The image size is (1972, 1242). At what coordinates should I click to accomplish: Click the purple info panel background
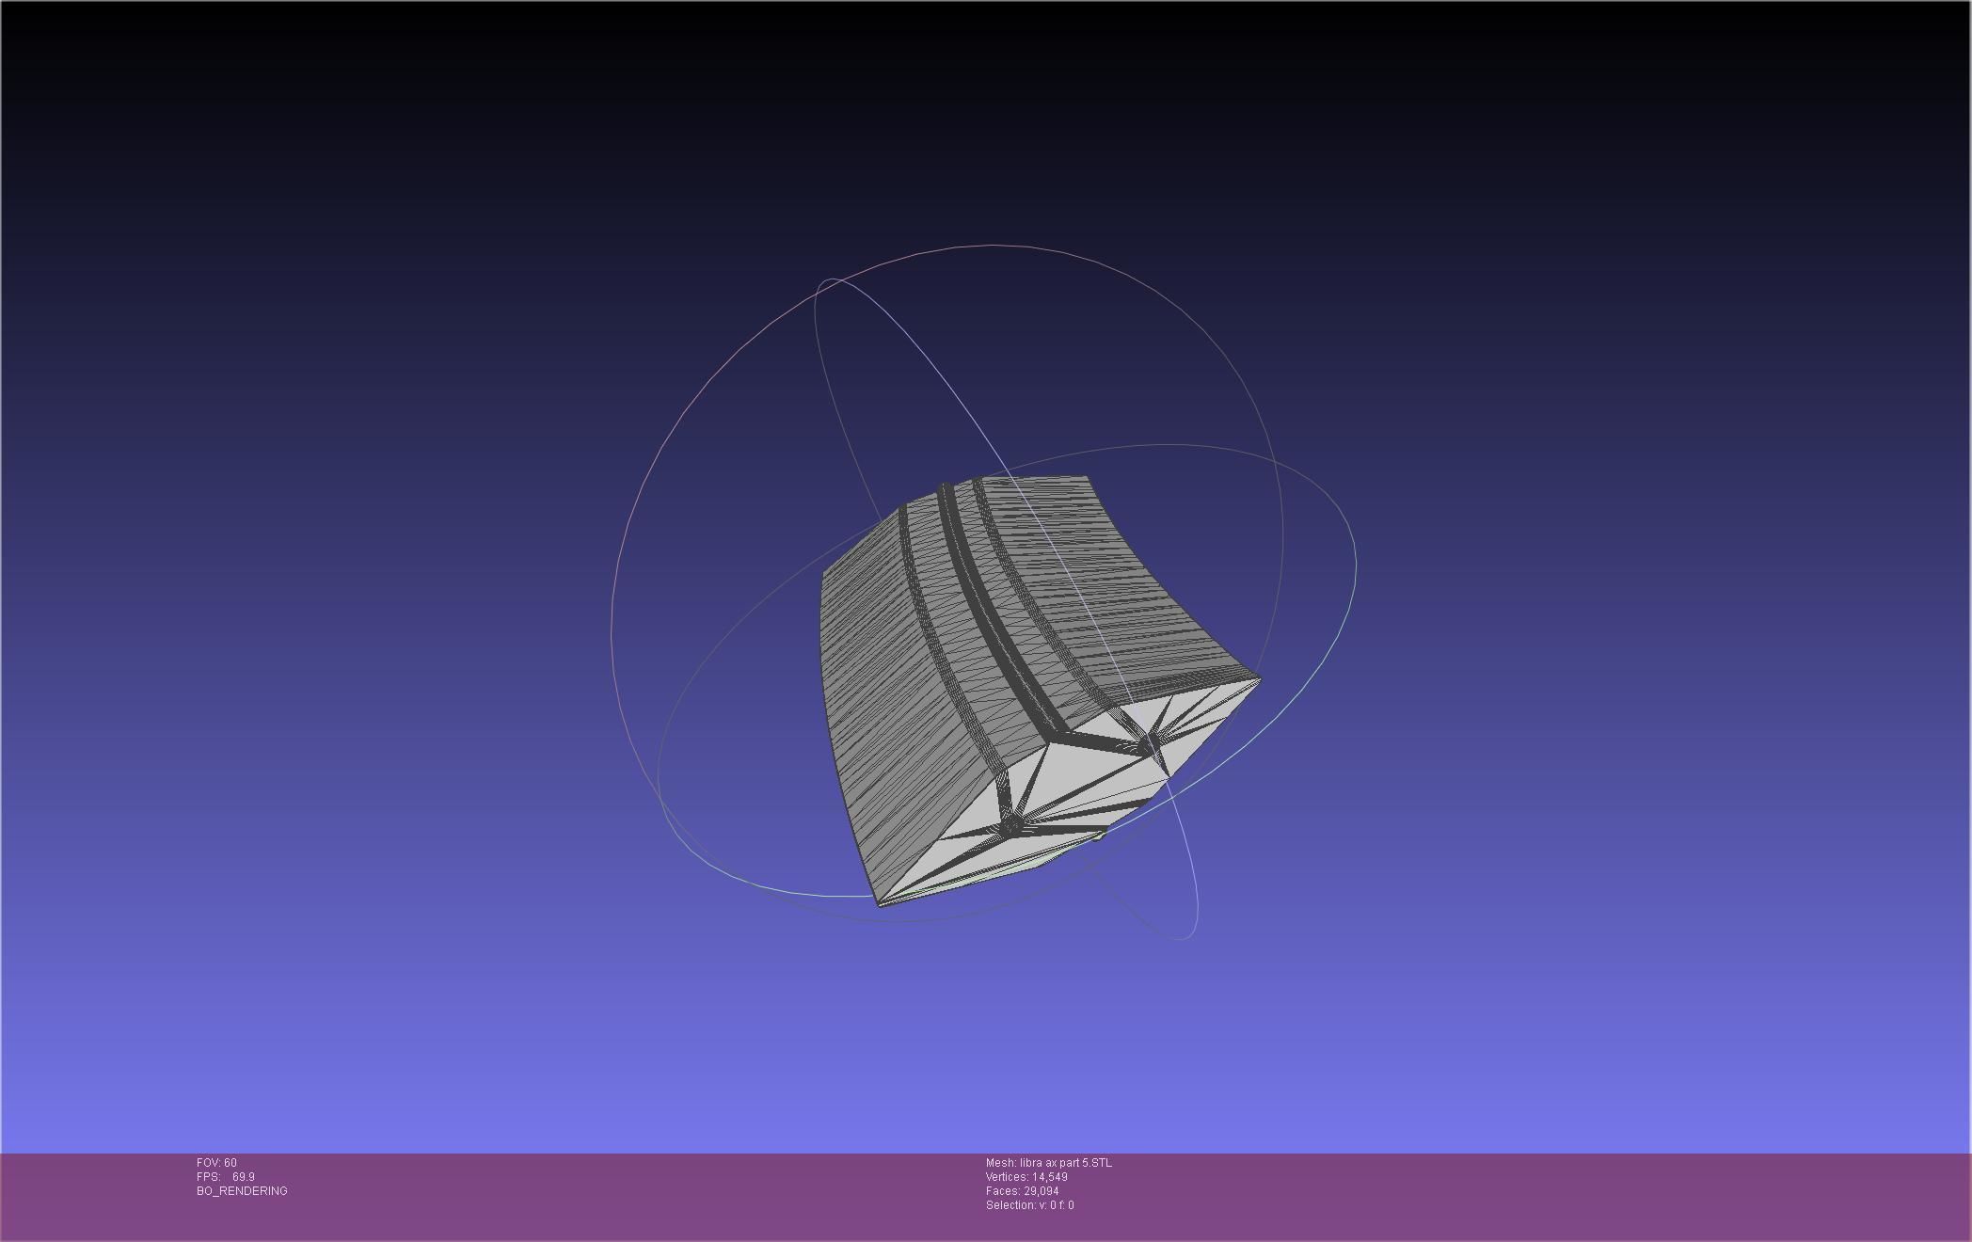[x=1505, y=1195]
